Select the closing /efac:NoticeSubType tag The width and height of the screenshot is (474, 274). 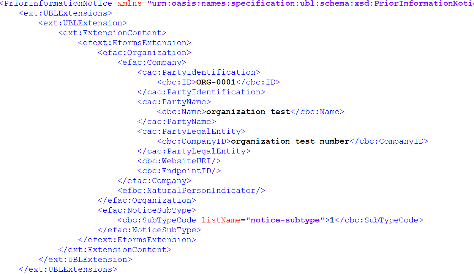150,230
